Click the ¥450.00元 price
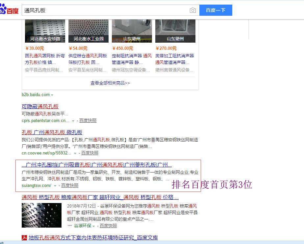Screen dimensions: 304x244 123,48
